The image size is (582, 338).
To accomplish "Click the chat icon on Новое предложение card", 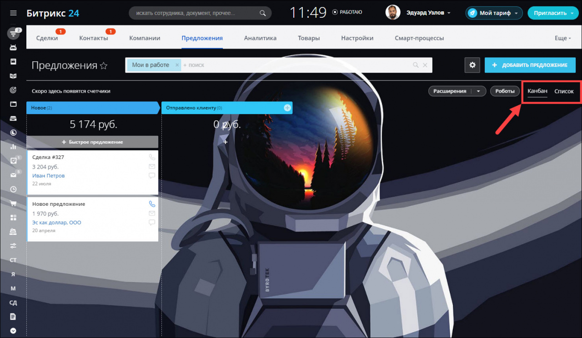I will click(152, 223).
